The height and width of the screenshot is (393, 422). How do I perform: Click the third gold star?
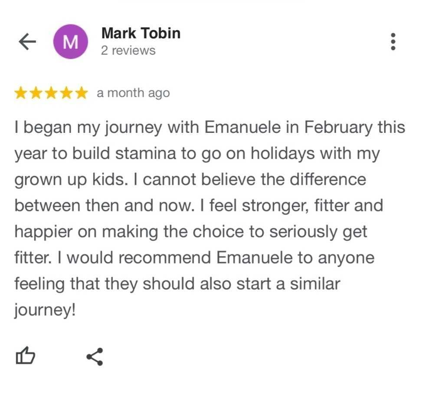[51, 93]
